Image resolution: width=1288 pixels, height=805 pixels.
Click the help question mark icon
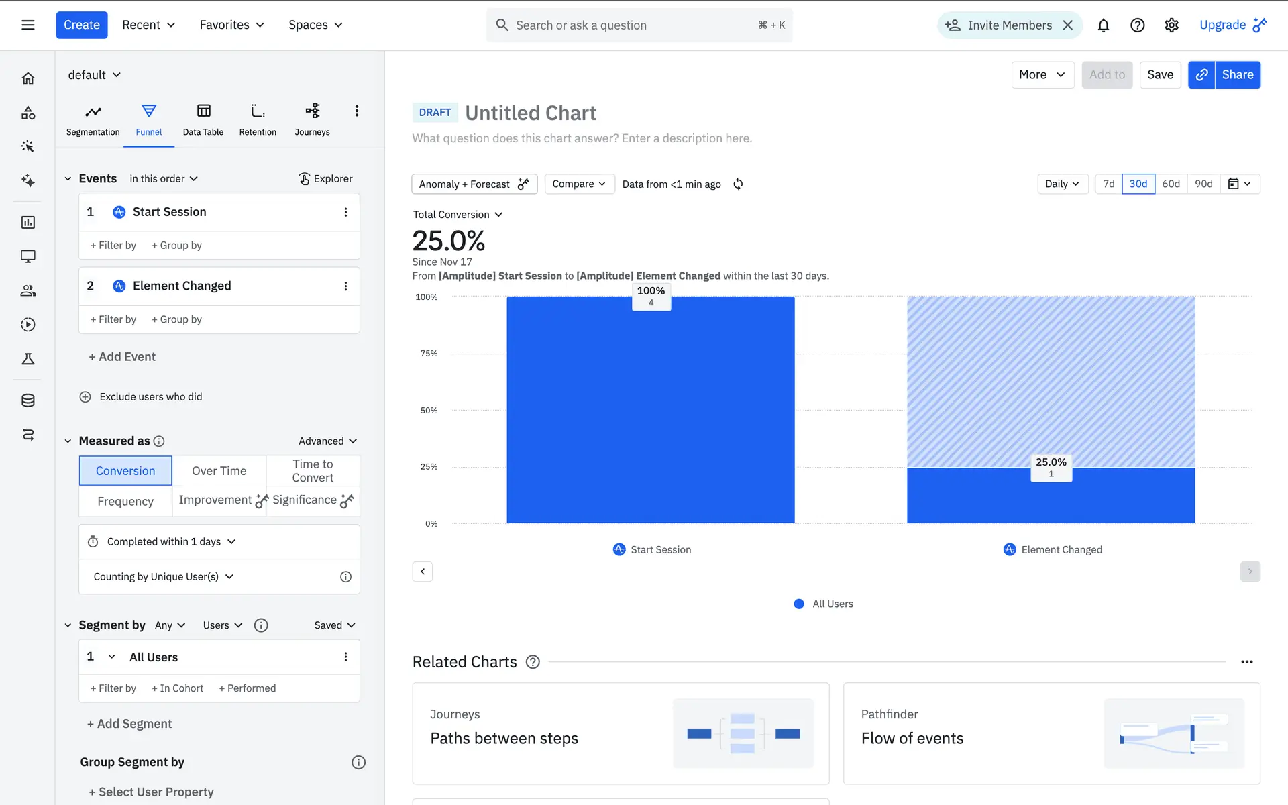coord(1137,25)
